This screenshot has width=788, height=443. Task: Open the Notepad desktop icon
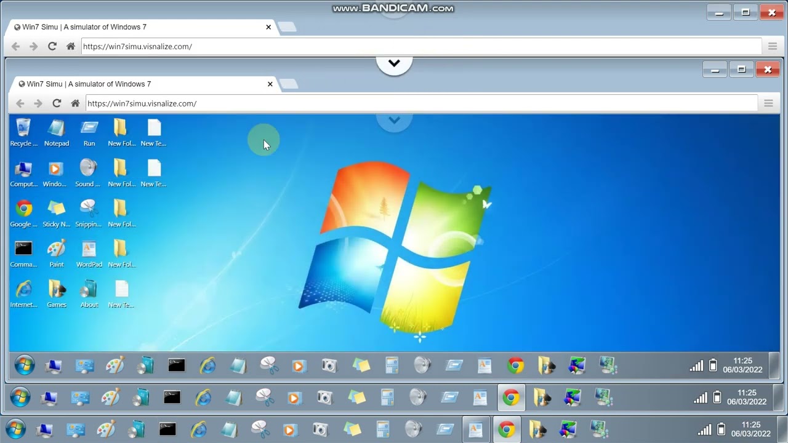pos(56,133)
